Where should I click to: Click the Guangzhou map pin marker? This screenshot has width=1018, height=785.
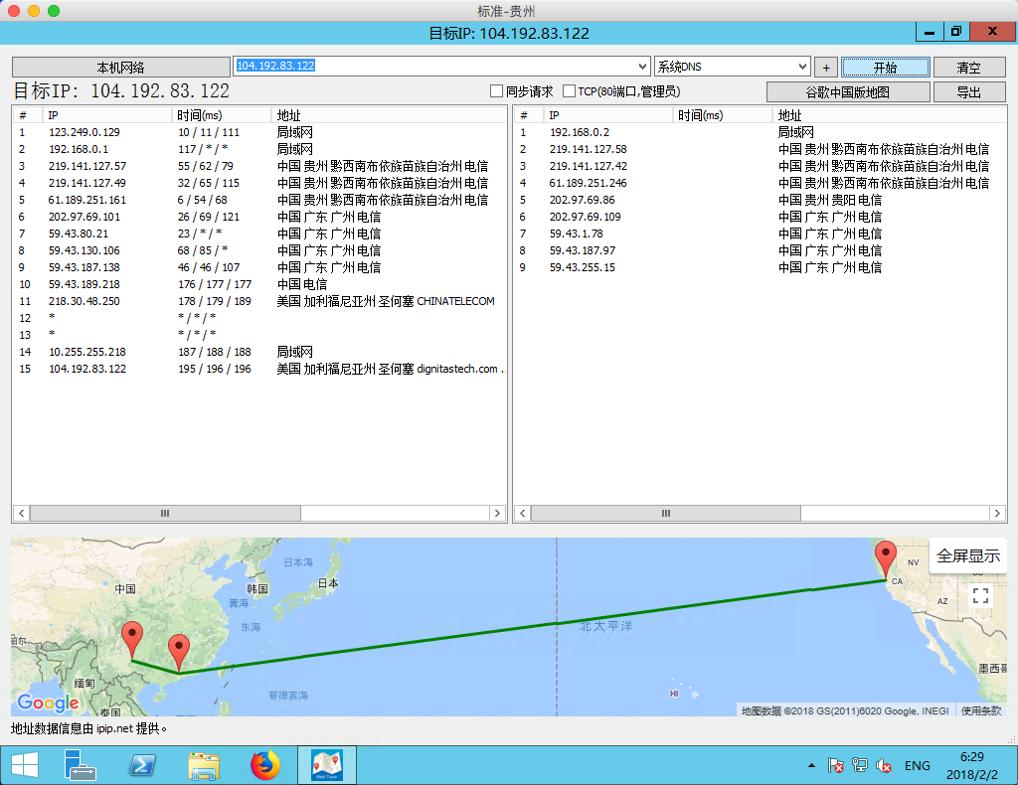(179, 652)
